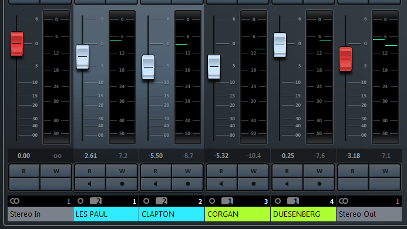Select the Stereo Out channel name
Image resolution: width=407 pixels, height=229 pixels.
pos(369,214)
